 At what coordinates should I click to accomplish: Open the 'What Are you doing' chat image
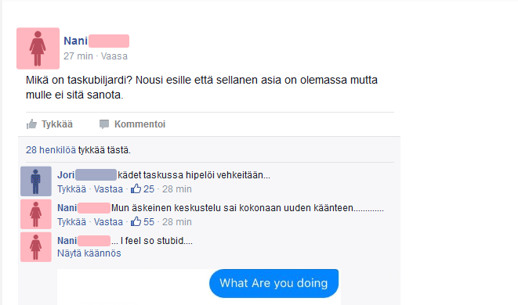tap(199, 287)
